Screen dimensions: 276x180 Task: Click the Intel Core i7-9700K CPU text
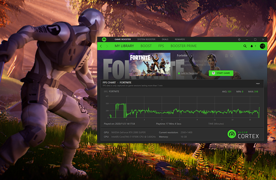[133, 137]
